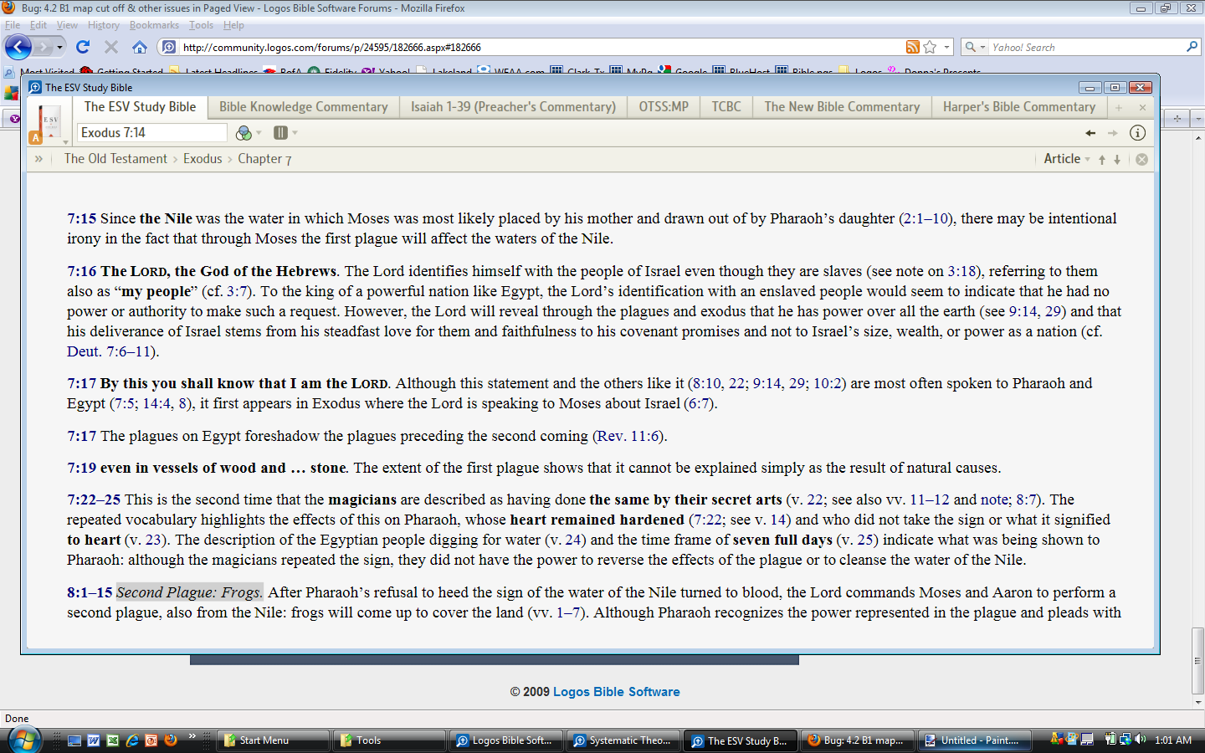Show resource information with the i icon
Screen dimensions: 1205x753
click(1137, 132)
